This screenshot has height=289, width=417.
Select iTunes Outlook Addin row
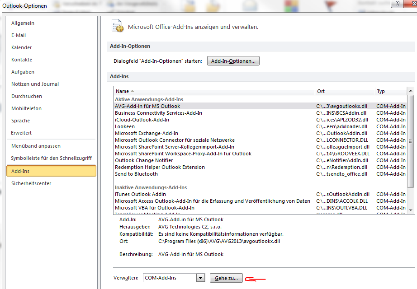point(260,194)
